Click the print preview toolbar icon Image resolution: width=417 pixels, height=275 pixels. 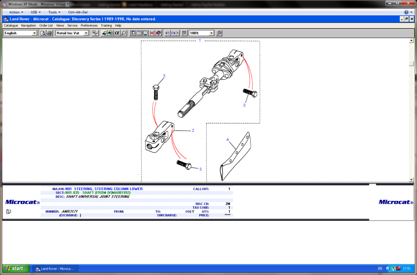point(43,33)
